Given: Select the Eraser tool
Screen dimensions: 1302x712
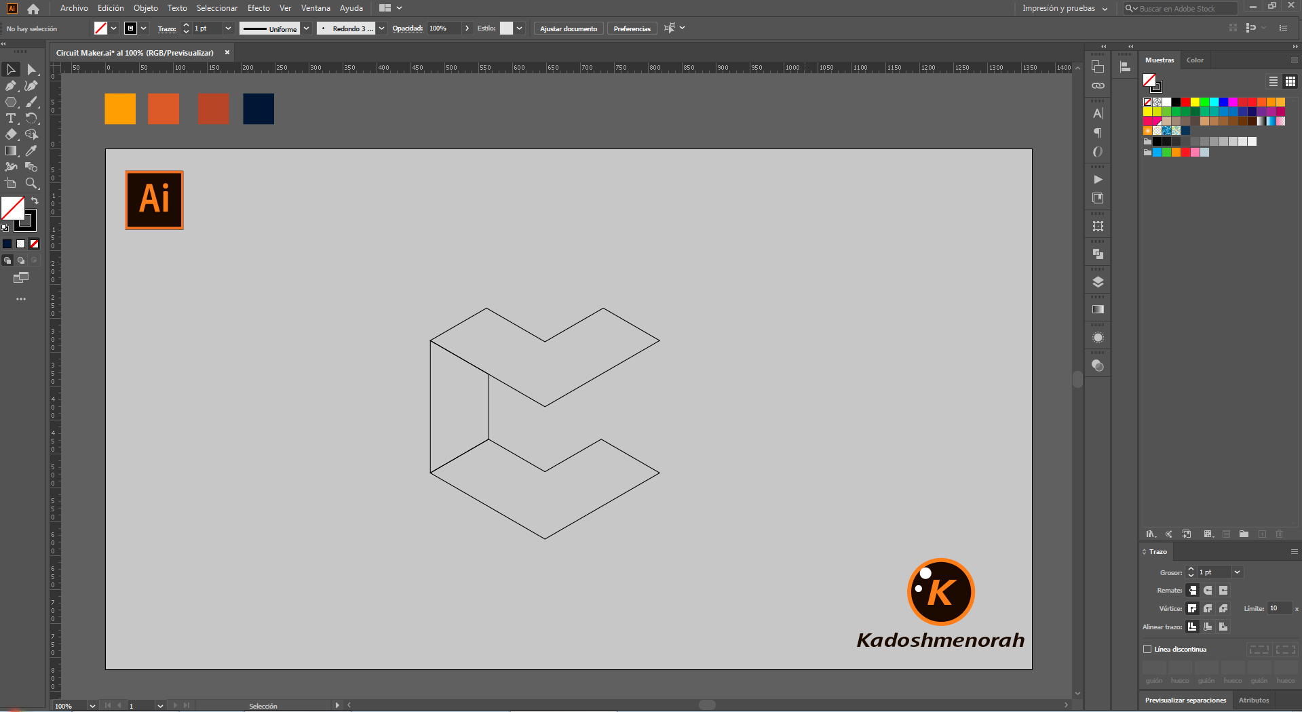Looking at the screenshot, I should [11, 134].
